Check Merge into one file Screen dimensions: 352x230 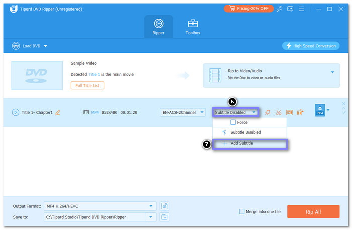pos(242,211)
